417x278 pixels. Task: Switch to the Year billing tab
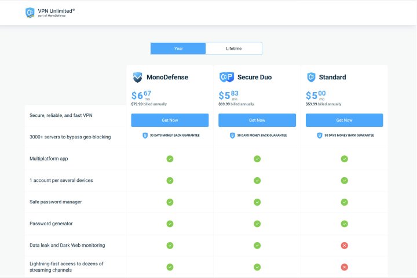click(178, 49)
